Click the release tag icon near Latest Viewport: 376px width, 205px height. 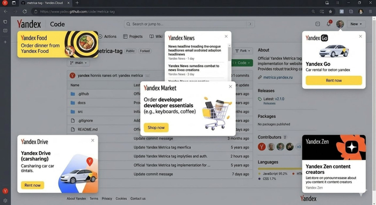[259, 99]
